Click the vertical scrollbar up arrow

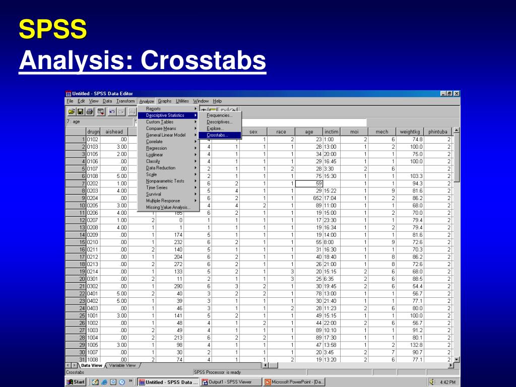pos(457,131)
